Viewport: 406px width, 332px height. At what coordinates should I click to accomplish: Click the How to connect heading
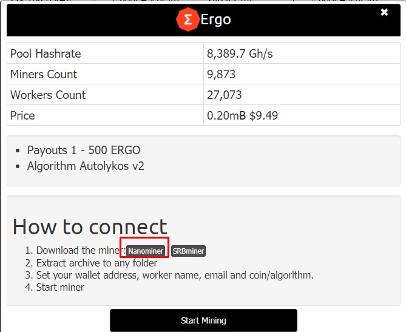click(90, 227)
